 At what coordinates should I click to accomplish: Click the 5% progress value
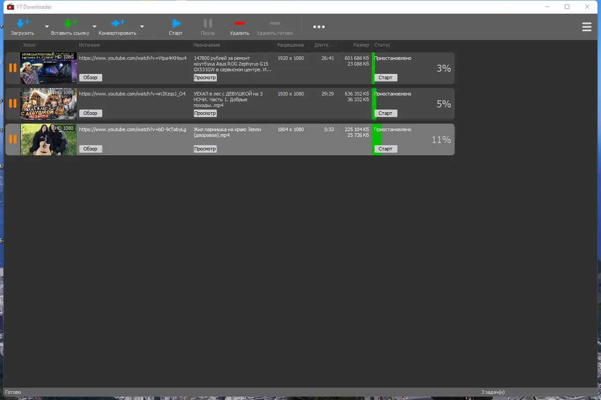444,104
